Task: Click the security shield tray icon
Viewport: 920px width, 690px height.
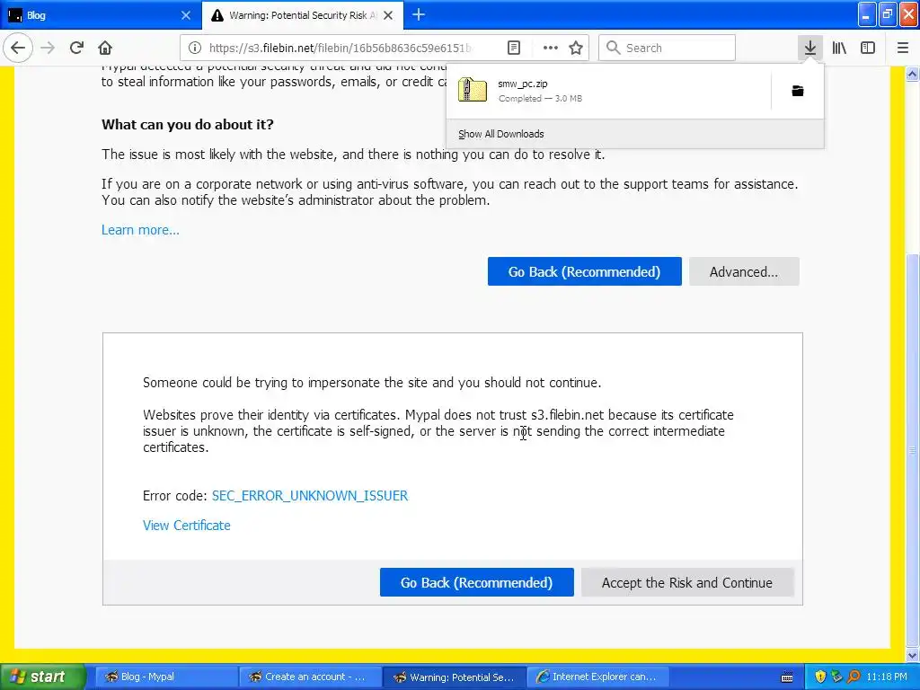Action: pos(820,677)
